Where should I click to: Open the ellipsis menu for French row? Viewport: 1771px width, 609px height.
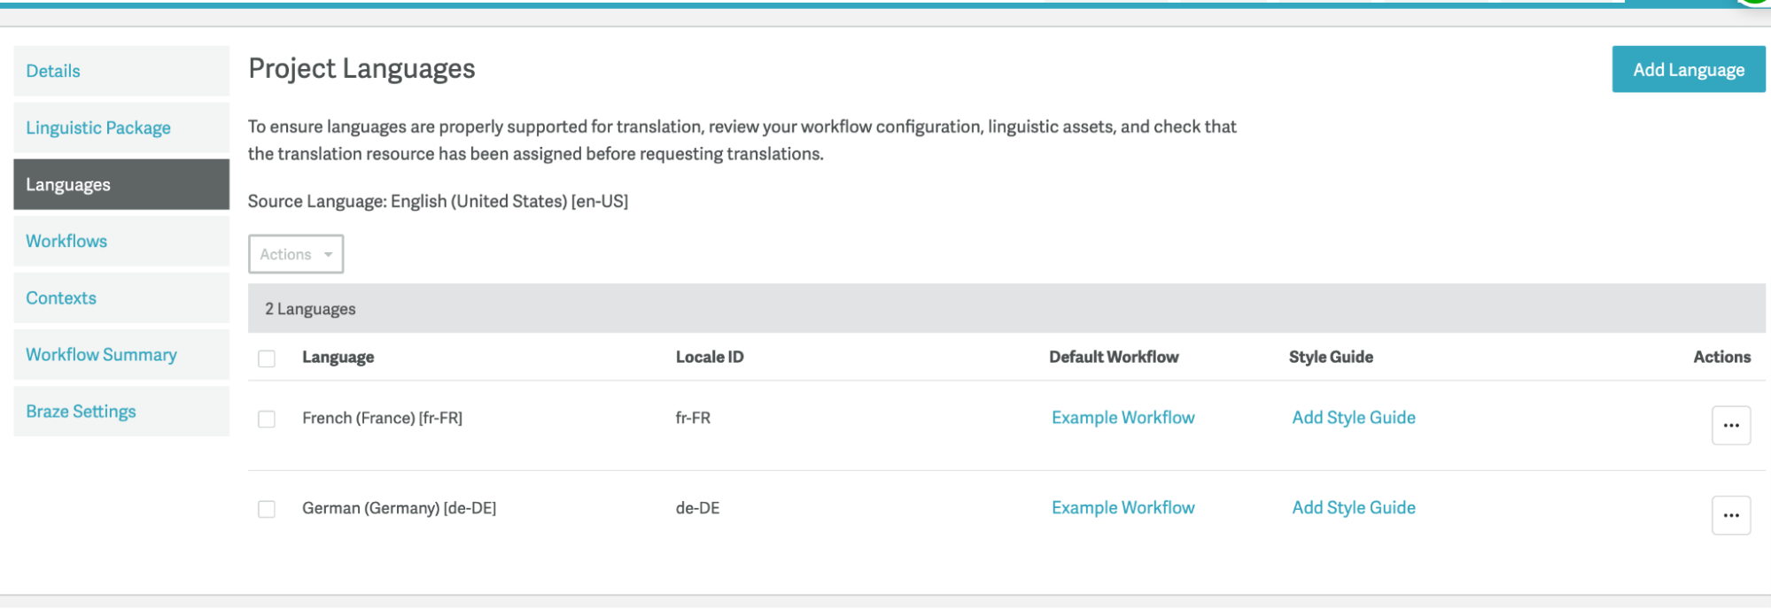click(1730, 426)
